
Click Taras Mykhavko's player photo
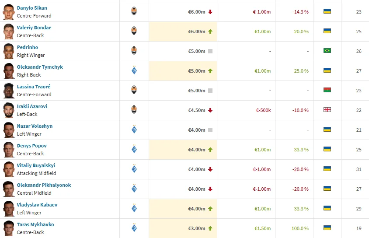click(8, 228)
